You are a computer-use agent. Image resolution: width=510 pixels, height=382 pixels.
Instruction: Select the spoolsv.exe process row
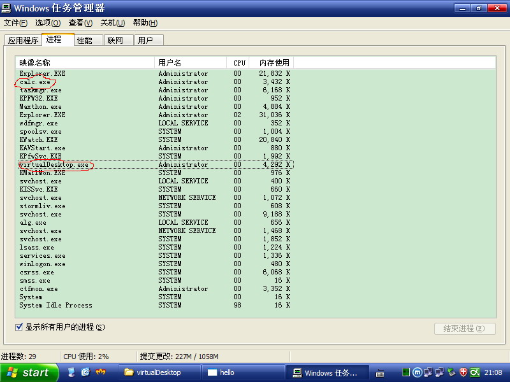click(154, 132)
